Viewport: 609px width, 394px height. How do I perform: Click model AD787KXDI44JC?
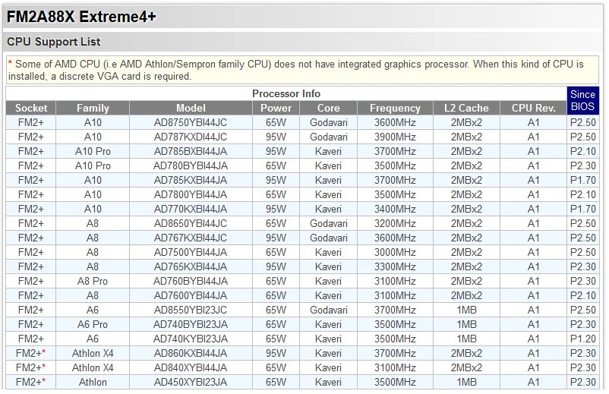pyautogui.click(x=191, y=137)
